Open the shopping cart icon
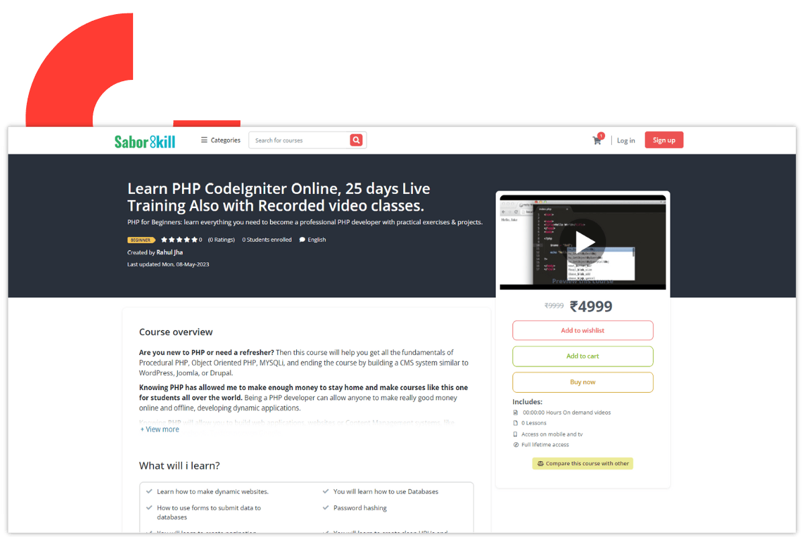 point(596,140)
